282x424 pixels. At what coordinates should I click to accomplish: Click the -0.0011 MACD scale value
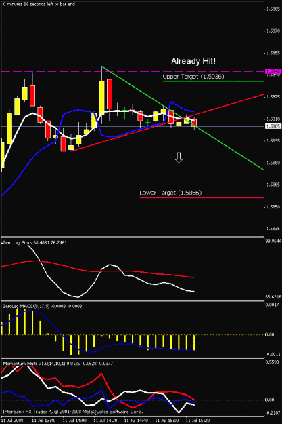[273, 354]
